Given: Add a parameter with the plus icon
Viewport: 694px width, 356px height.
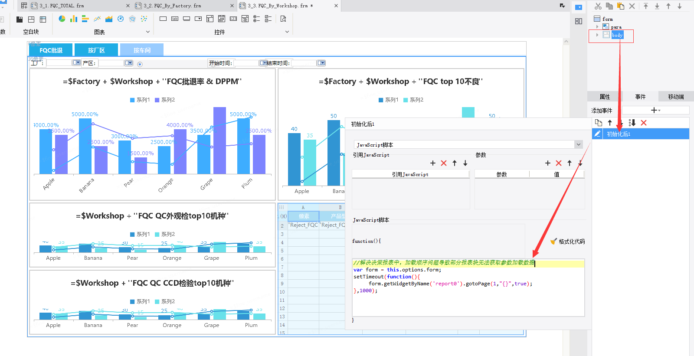Looking at the screenshot, I should [x=548, y=163].
